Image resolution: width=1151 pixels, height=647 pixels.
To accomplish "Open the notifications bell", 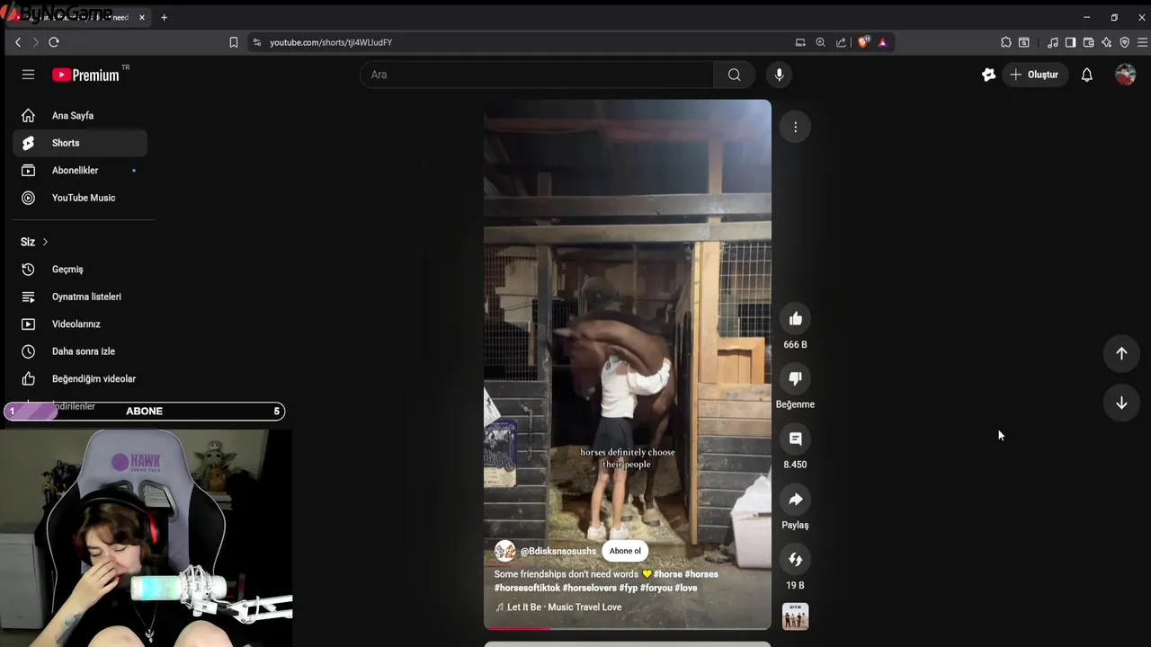I will pyautogui.click(x=1086, y=75).
